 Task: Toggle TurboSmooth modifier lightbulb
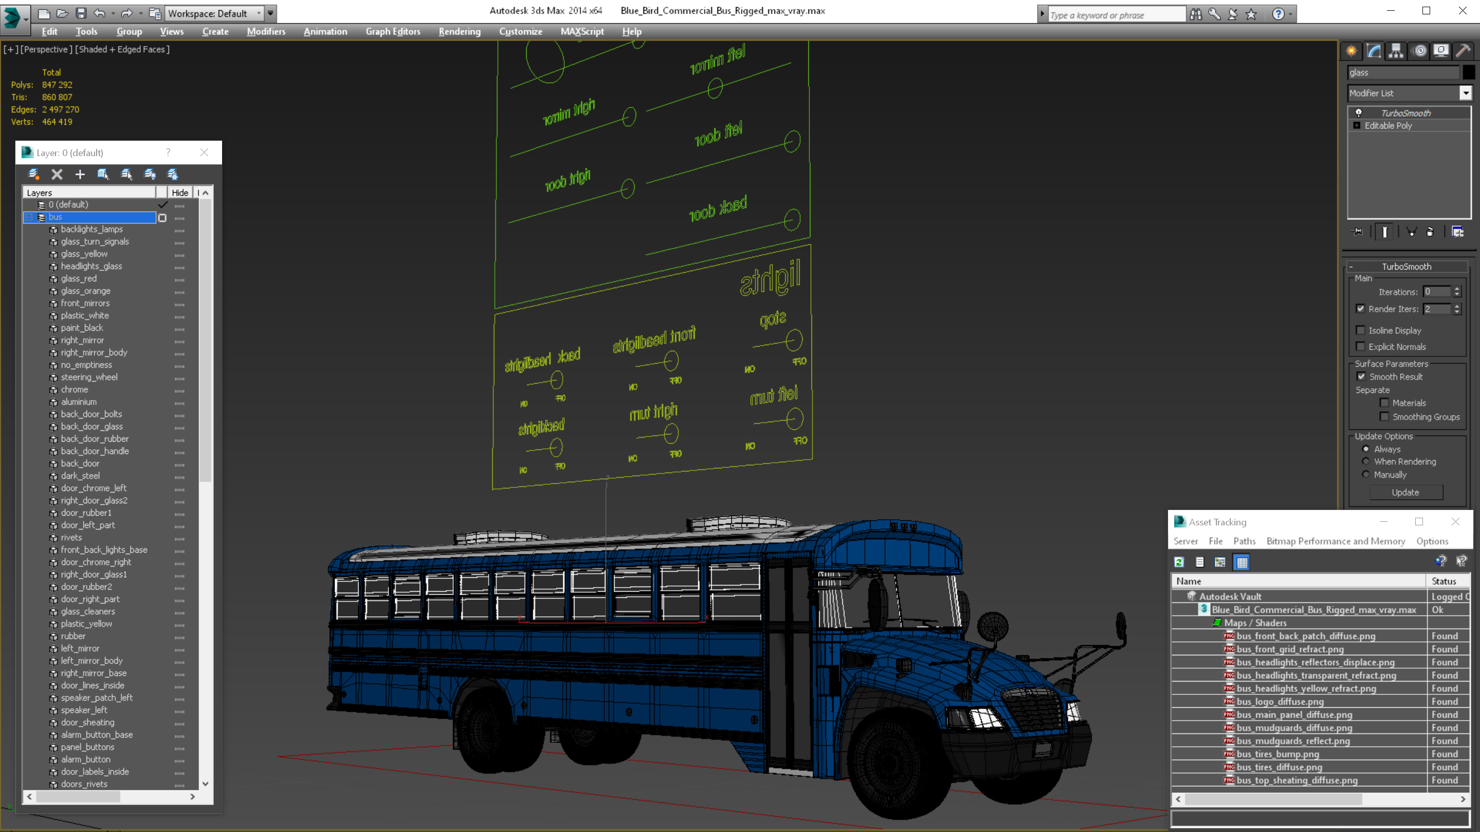coord(1359,113)
